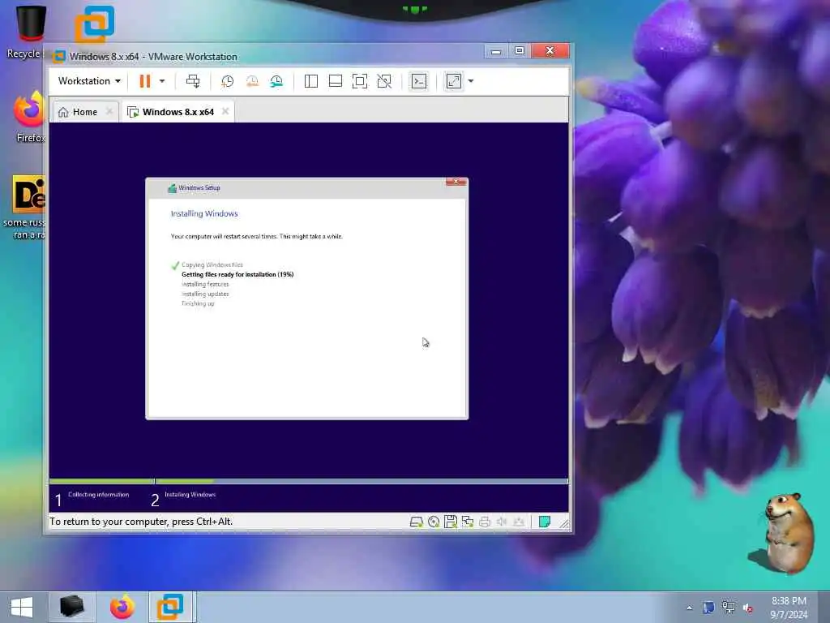Close the Windows 8.x x64 tab

pos(225,111)
